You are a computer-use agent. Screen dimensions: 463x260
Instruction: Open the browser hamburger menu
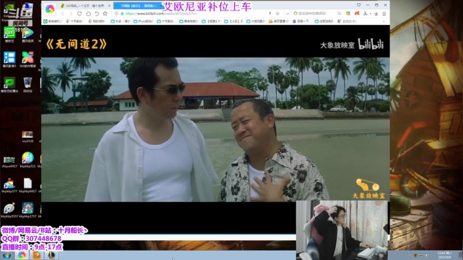click(384, 14)
